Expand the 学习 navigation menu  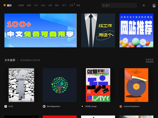pyautogui.click(x=64, y=5)
